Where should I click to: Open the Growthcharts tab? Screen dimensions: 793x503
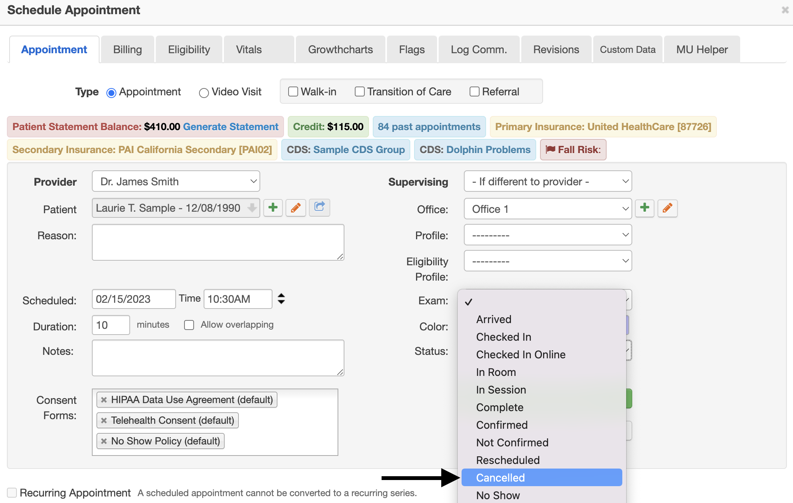click(x=340, y=49)
